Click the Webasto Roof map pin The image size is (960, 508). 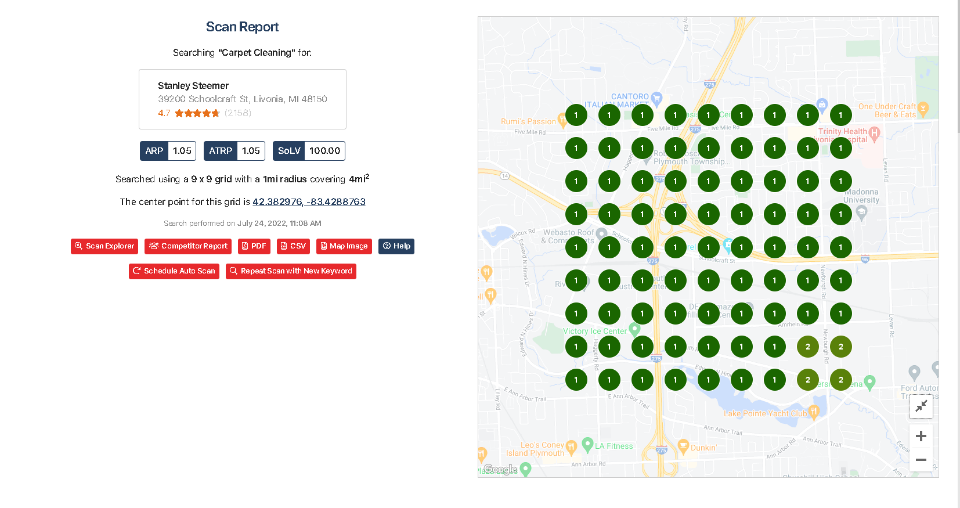(x=601, y=233)
